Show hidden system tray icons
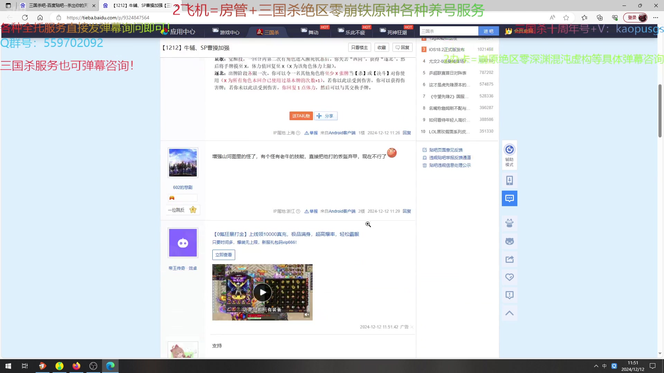The width and height of the screenshot is (664, 373). coord(596,366)
